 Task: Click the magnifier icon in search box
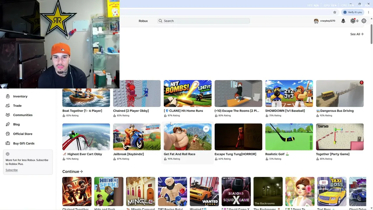160,21
